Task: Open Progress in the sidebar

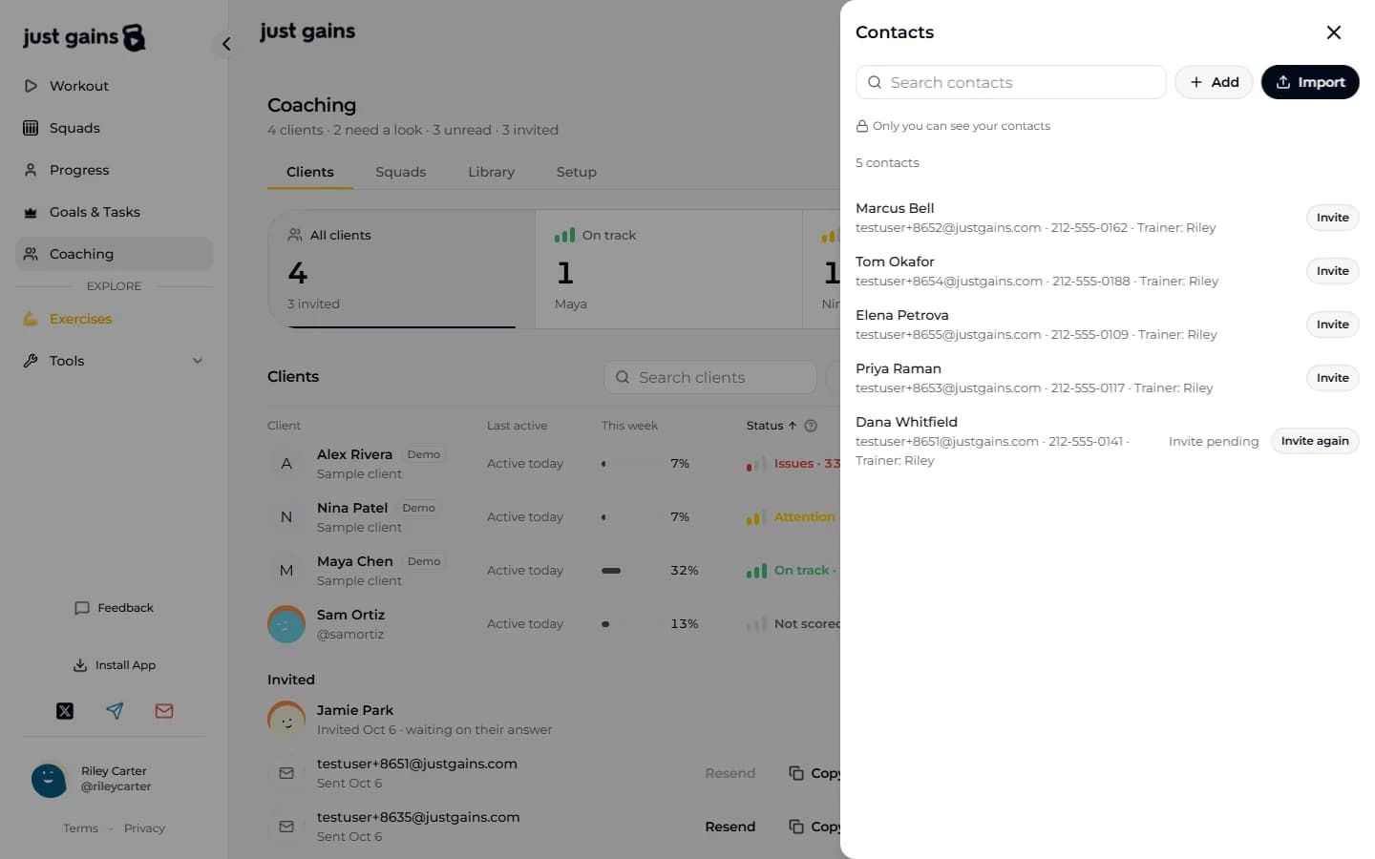Action: pyautogui.click(x=114, y=170)
